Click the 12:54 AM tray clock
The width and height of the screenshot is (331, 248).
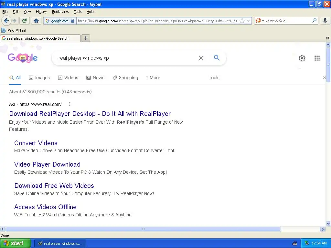[x=319, y=243]
